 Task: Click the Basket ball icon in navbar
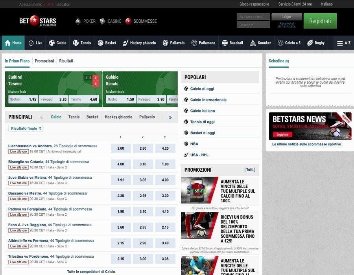[100, 43]
